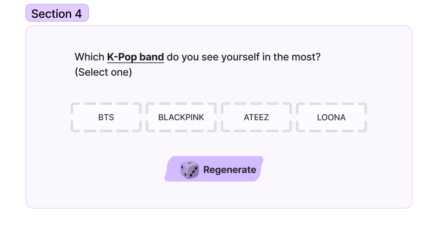Pick the ATEEZ option box

click(256, 117)
